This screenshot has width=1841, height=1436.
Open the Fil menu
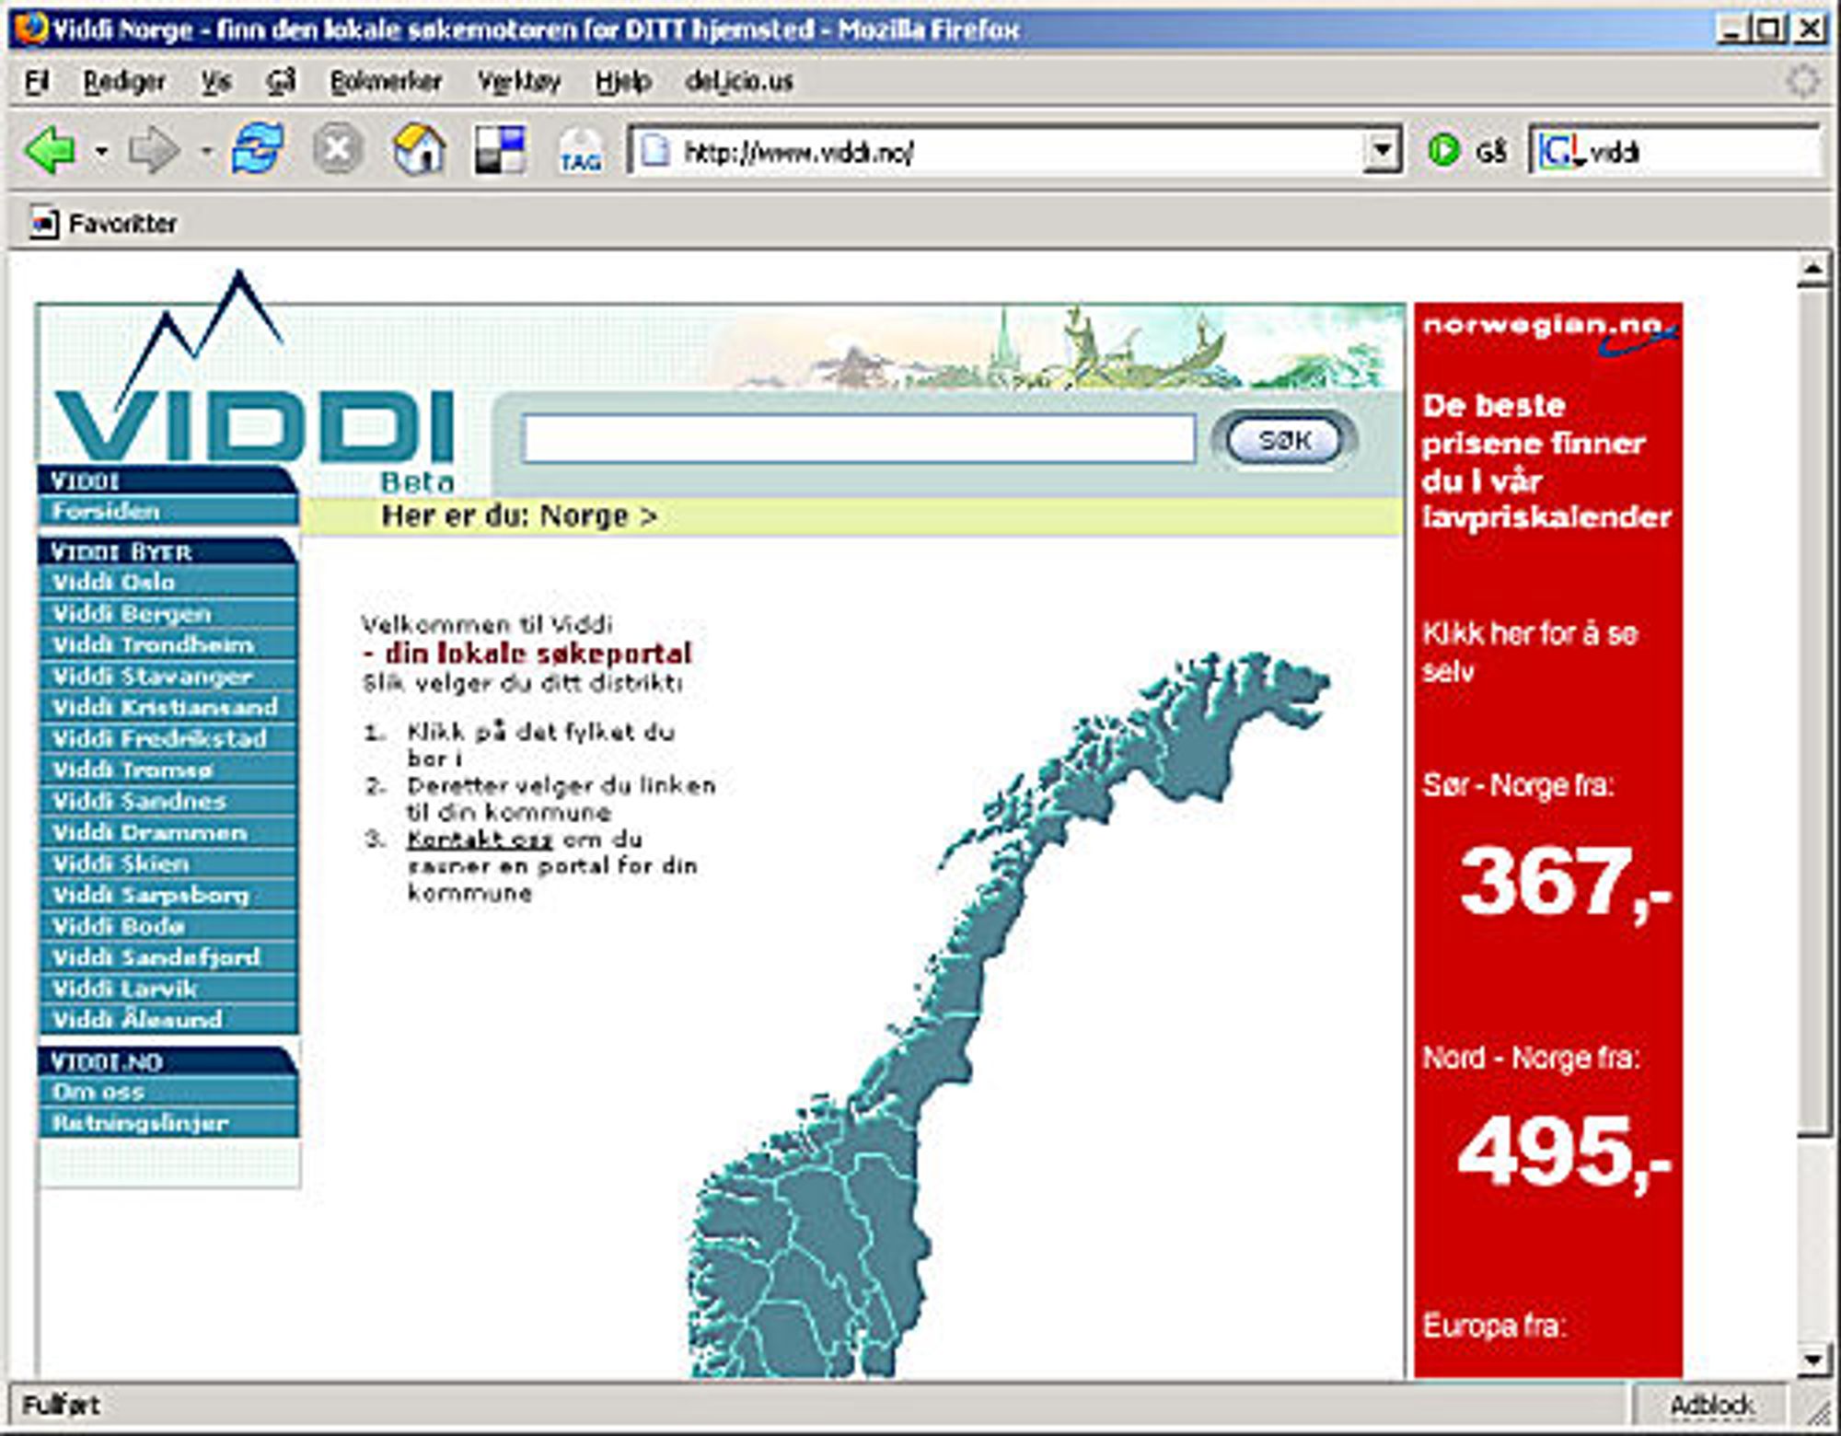[36, 82]
